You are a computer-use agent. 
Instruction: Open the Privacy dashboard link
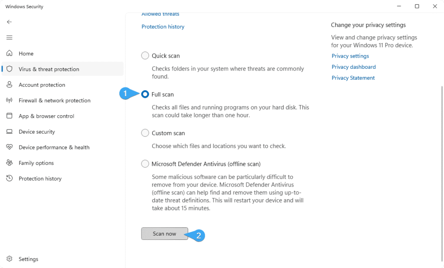click(354, 67)
